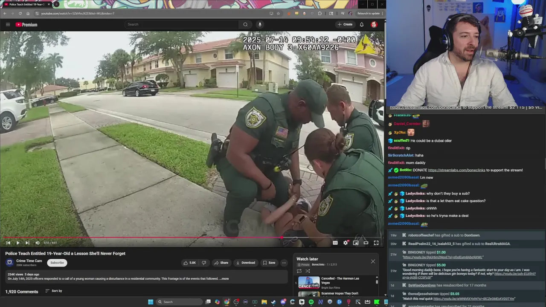This screenshot has width=546, height=307.
Task: Click the YouTube search magnifier button
Action: (x=245, y=24)
